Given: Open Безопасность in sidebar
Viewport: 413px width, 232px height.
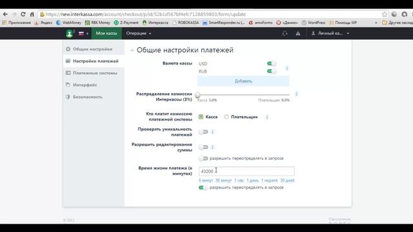Looking at the screenshot, I should click(94, 97).
